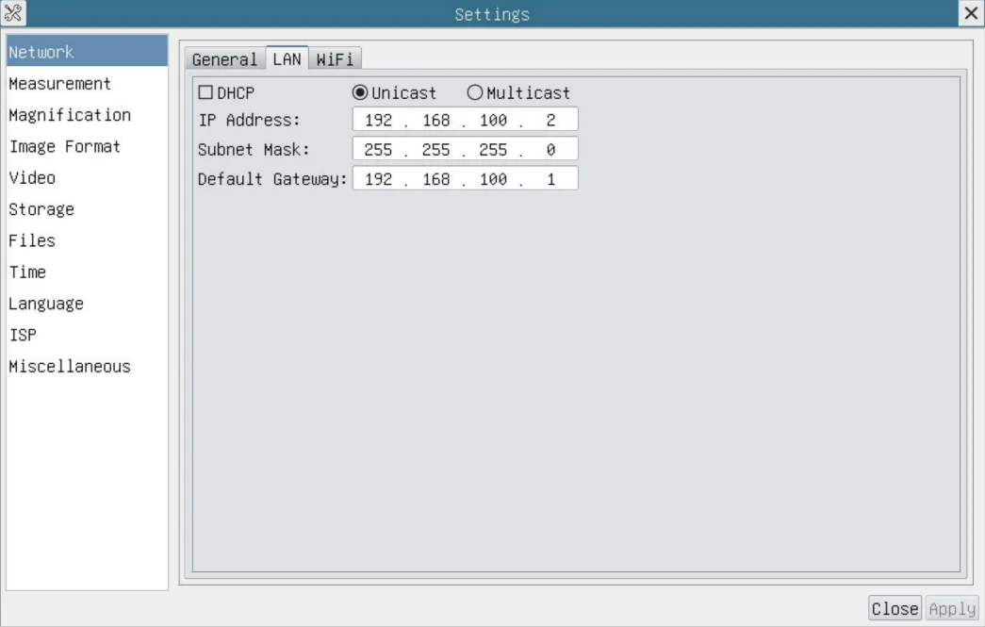This screenshot has height=627, width=985.
Task: Click the last octet of Default Gateway
Action: 550,179
